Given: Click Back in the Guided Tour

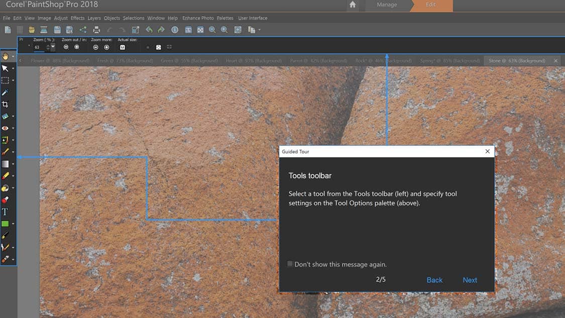Looking at the screenshot, I should [x=434, y=280].
